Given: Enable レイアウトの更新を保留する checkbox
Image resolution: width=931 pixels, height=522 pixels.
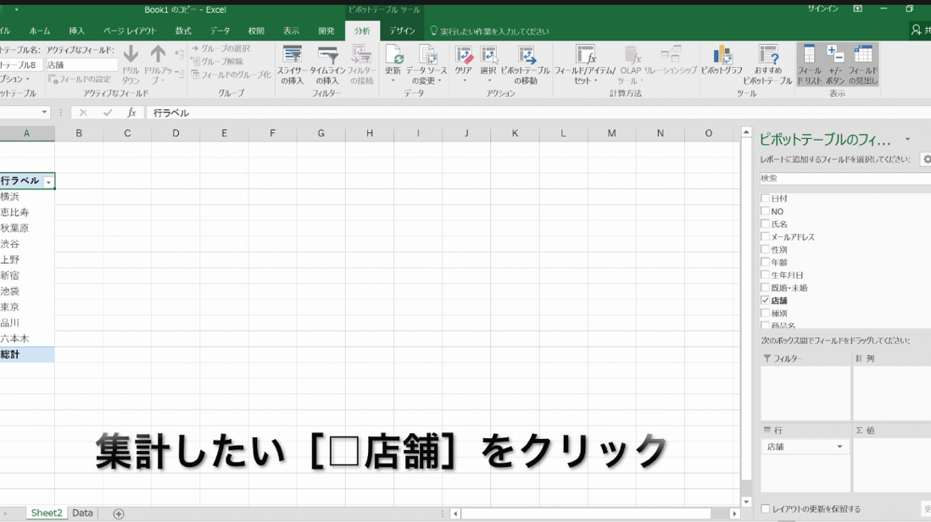Looking at the screenshot, I should [x=766, y=509].
